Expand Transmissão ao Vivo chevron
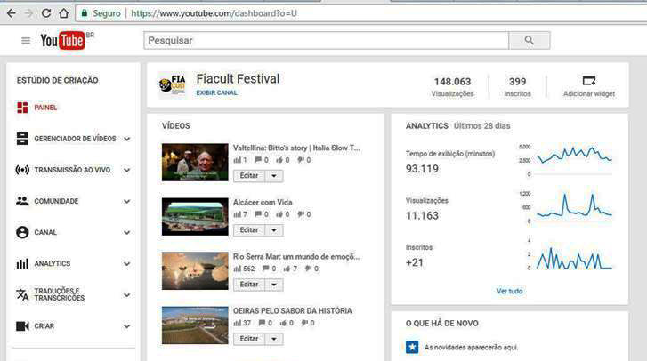647x361 pixels. [127, 170]
